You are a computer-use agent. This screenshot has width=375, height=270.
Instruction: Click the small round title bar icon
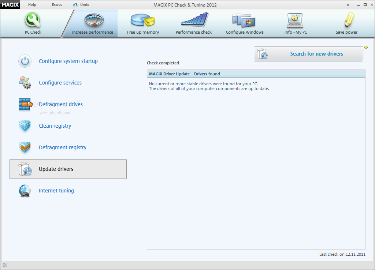tap(348, 5)
